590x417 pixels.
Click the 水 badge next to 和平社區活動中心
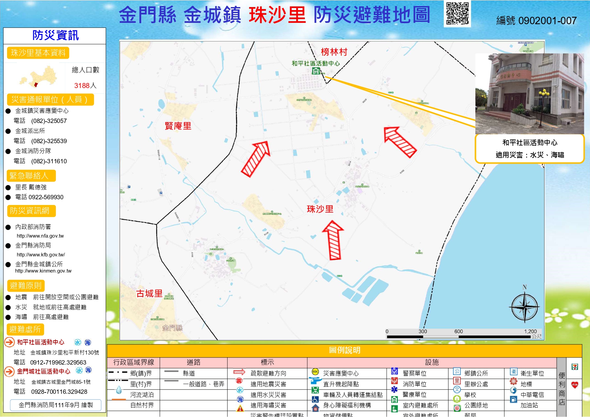click(78, 342)
